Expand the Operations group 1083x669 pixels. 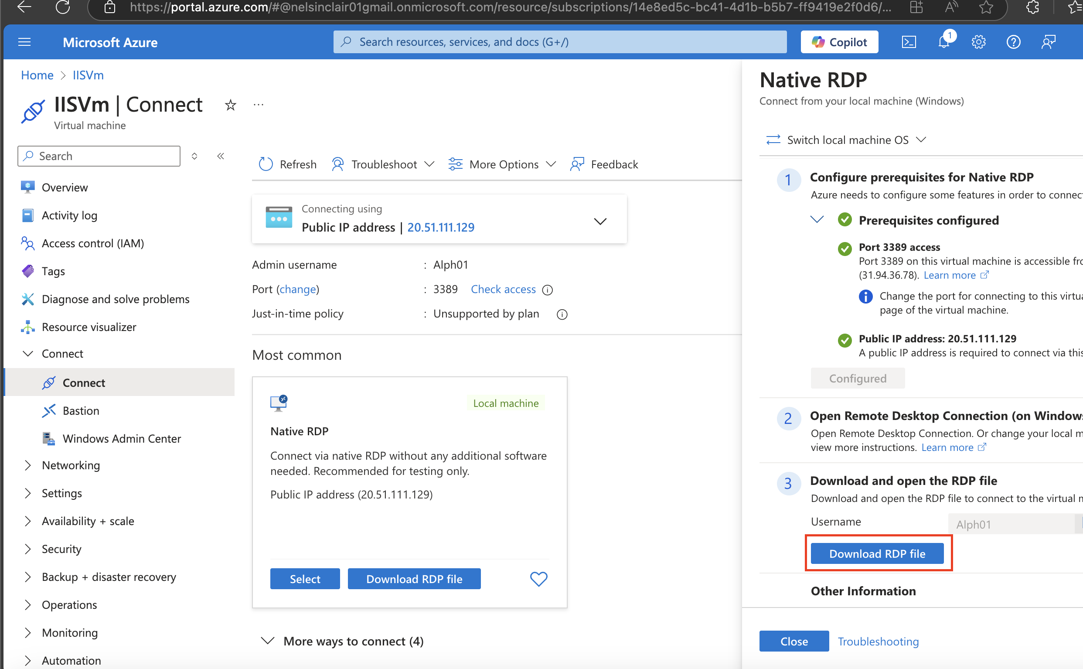pos(28,605)
